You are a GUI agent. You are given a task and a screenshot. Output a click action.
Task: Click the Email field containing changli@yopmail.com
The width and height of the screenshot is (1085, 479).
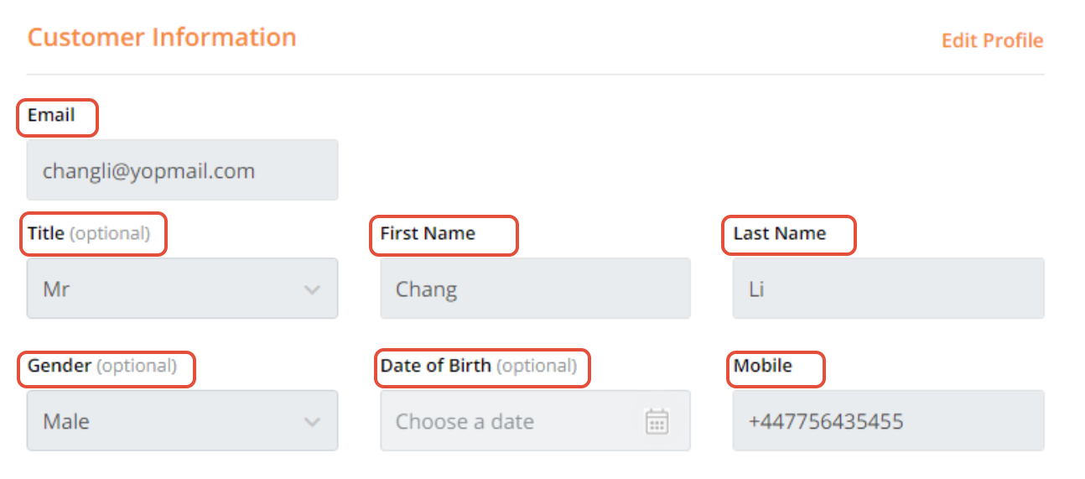tap(182, 170)
